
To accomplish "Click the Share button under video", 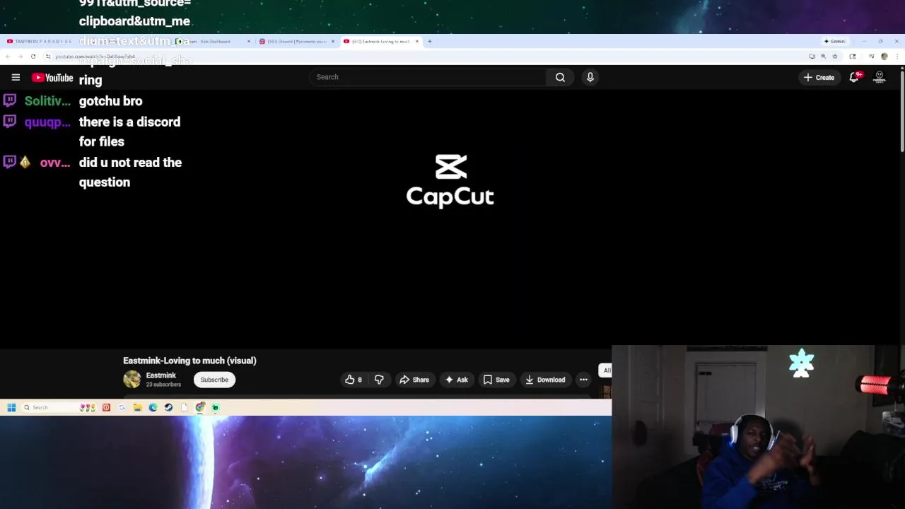I will point(414,380).
